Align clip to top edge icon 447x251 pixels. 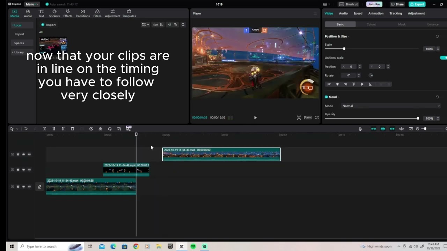pyautogui.click(x=353, y=84)
